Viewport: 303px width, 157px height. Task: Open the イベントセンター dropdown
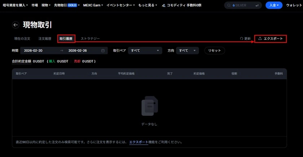click(x=120, y=5)
